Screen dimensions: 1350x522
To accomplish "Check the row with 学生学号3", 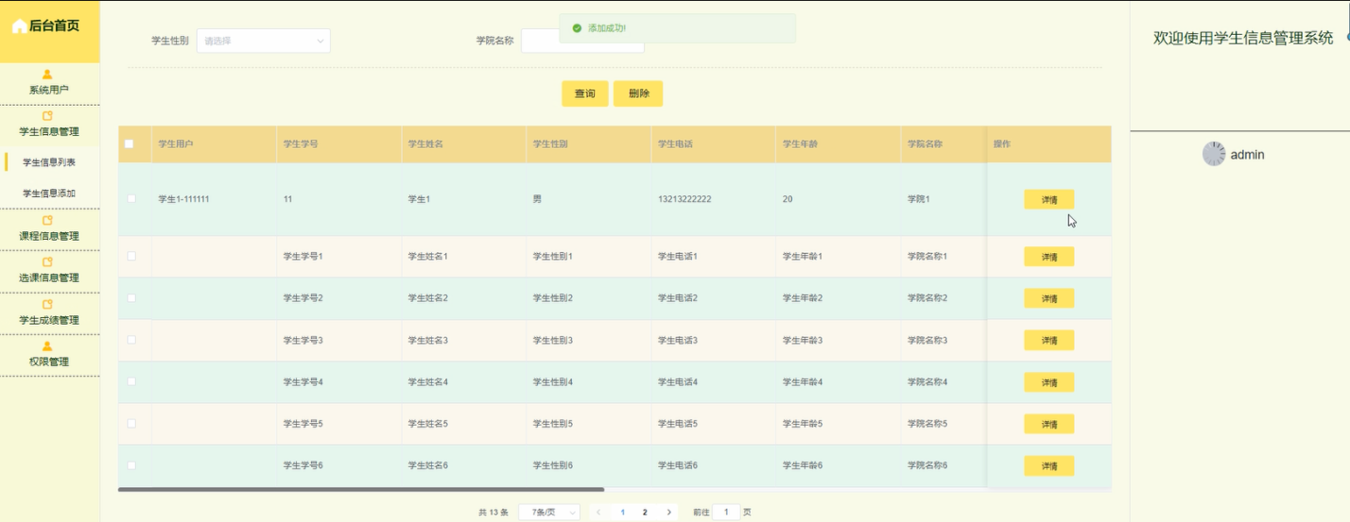I will click(131, 339).
